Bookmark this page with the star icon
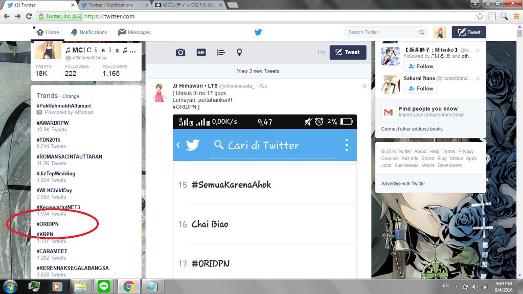523x294 pixels. click(x=480, y=16)
